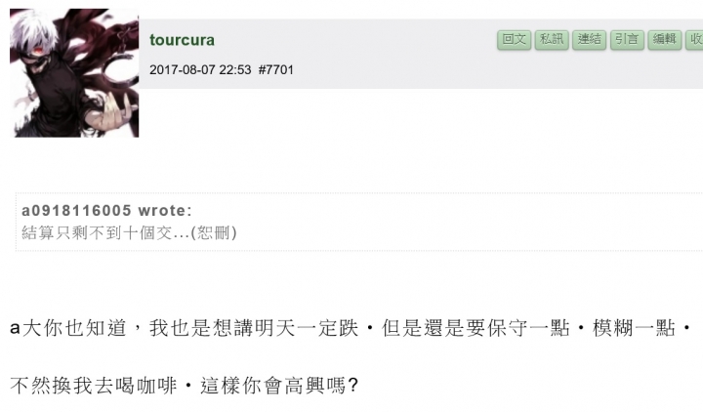Click quoted author name a0918116005
703x412 pixels.
tap(76, 211)
